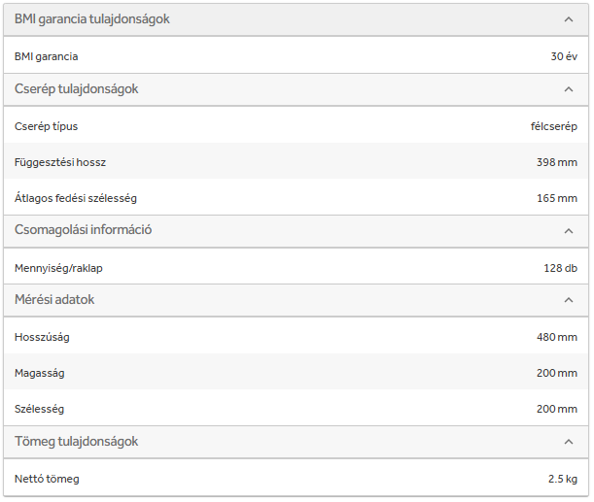
Task: Click the BMI garancia tulajdonságok heading
Action: (x=92, y=18)
